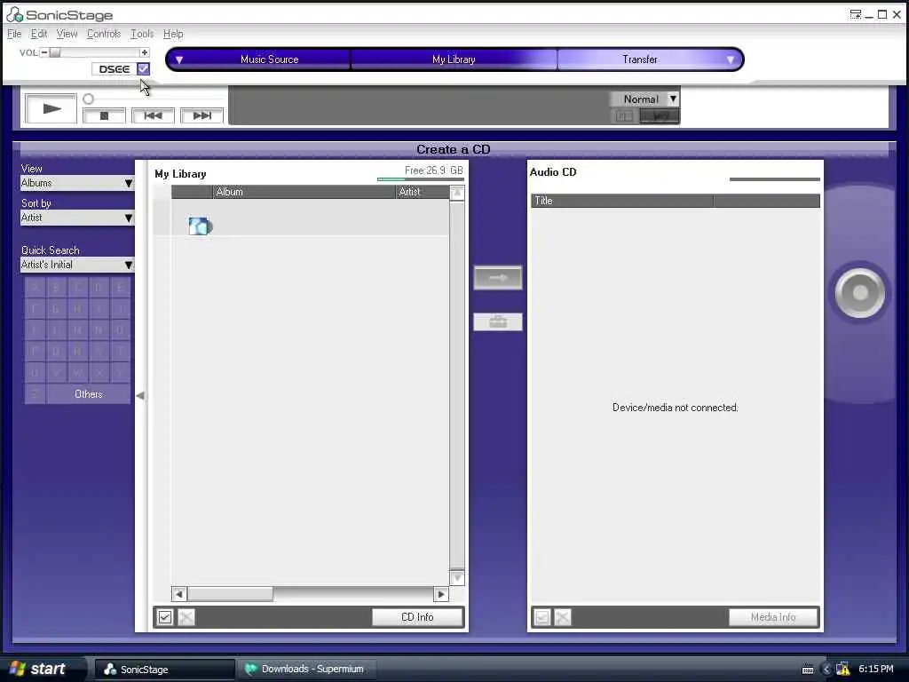This screenshot has height=682, width=909.
Task: Increase volume with the plus button
Action: coord(145,52)
